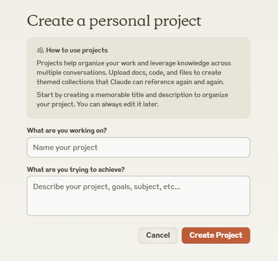Click the line starting Start by creating
278x261 pixels.
pos(133,95)
